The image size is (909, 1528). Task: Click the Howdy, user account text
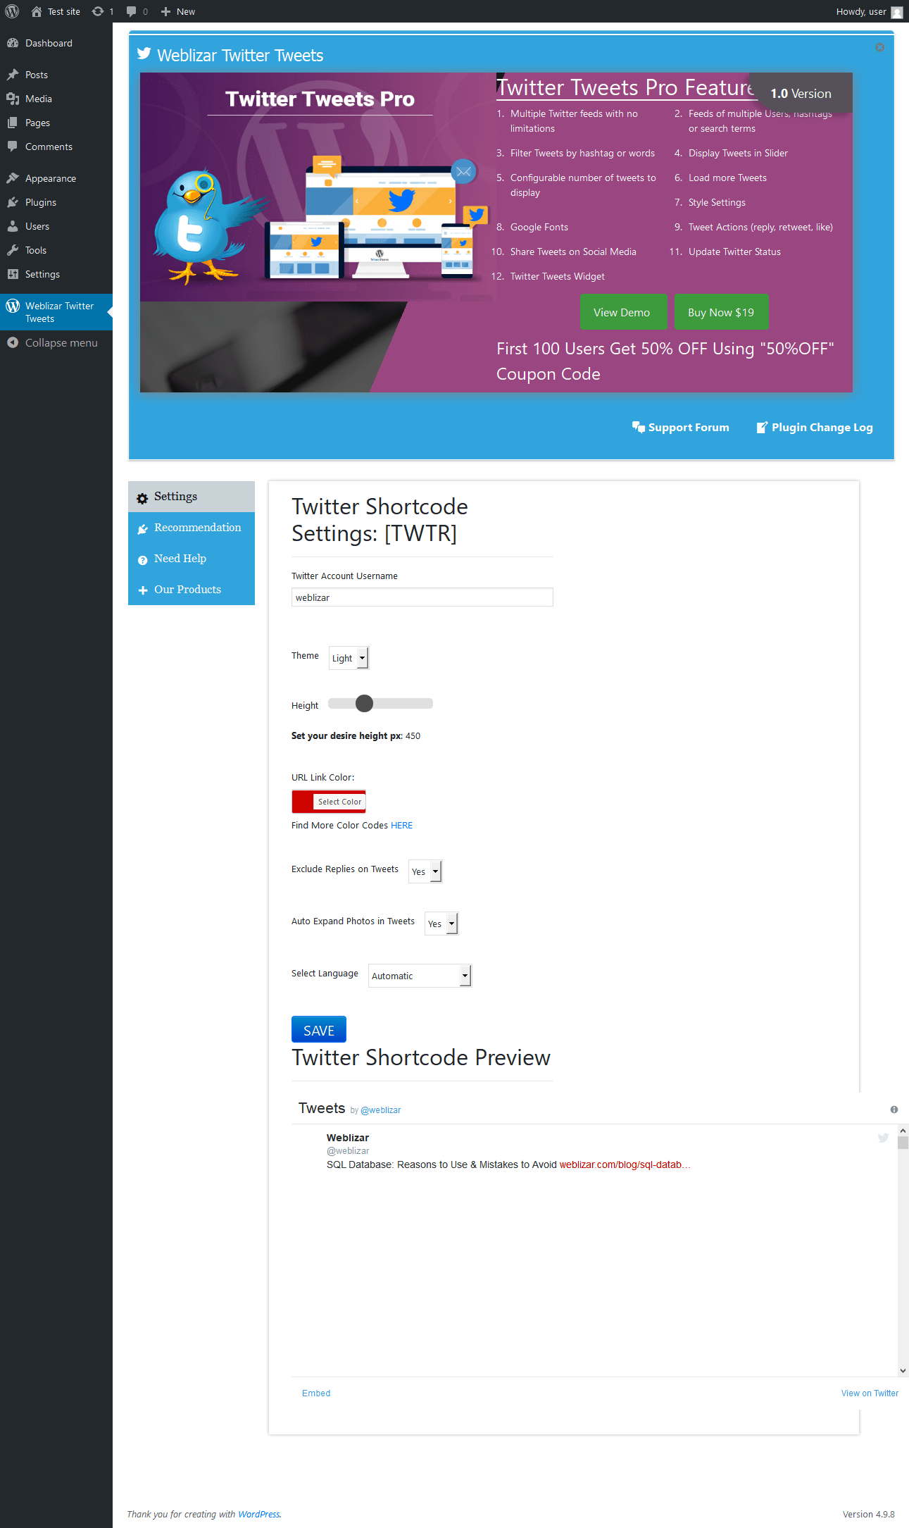(861, 11)
